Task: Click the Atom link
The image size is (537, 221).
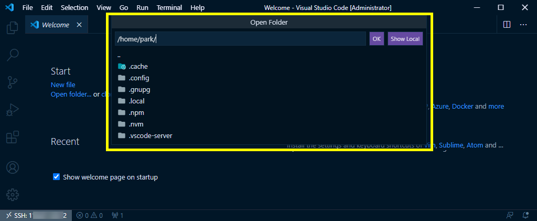Action: coord(475,145)
